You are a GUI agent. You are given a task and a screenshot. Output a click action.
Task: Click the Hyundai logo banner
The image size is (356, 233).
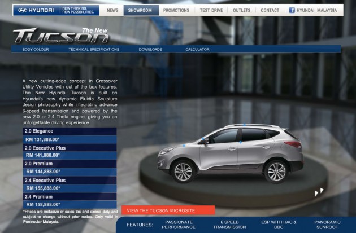click(x=56, y=10)
